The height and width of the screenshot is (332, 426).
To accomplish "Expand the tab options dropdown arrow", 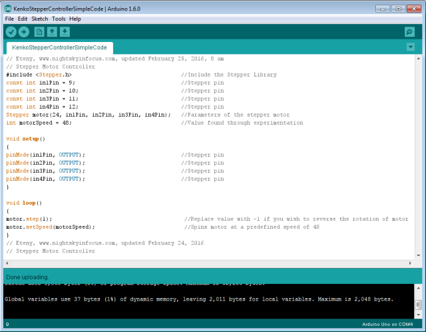I will point(411,47).
